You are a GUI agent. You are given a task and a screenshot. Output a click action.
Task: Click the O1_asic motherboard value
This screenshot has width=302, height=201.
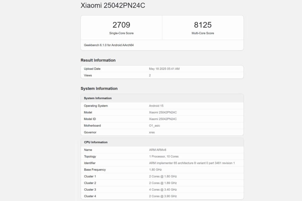155,126
